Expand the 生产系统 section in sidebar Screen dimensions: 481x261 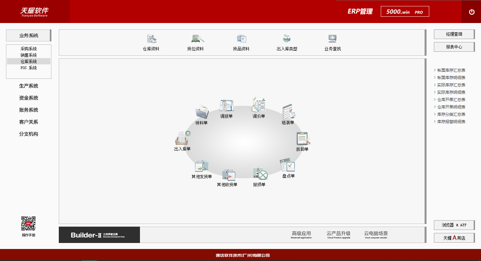29,86
